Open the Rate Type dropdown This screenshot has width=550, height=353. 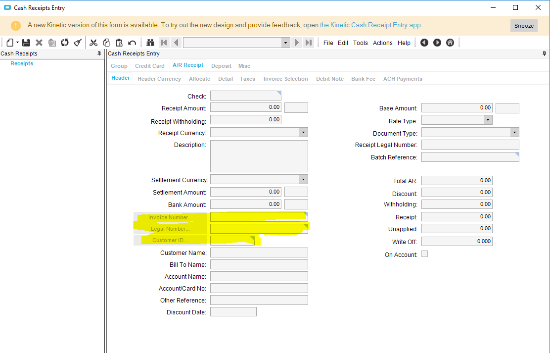(488, 120)
